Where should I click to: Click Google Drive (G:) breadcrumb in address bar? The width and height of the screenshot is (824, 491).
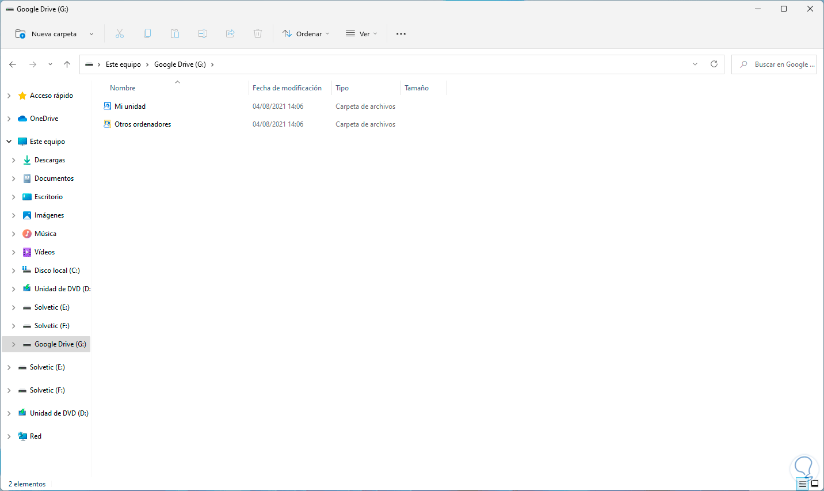[x=180, y=64]
